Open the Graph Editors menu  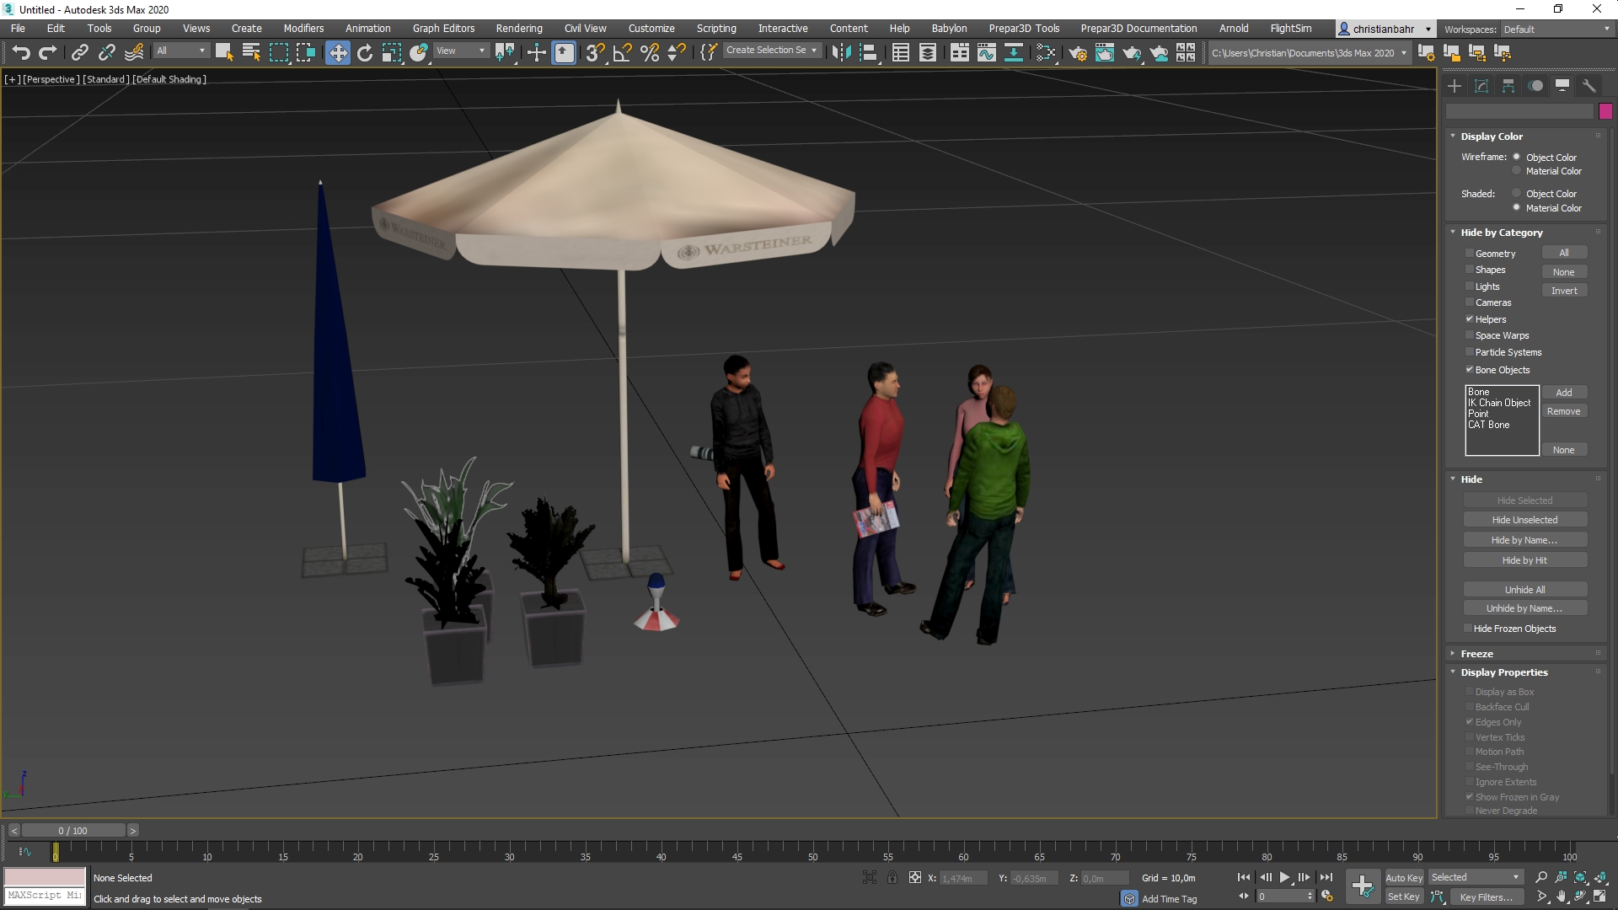tap(443, 29)
